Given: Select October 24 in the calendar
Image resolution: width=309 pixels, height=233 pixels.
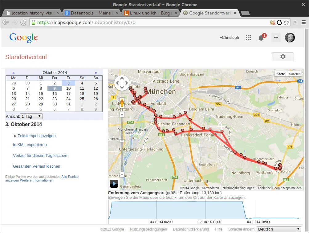Looking at the screenshot, I should point(68,99).
